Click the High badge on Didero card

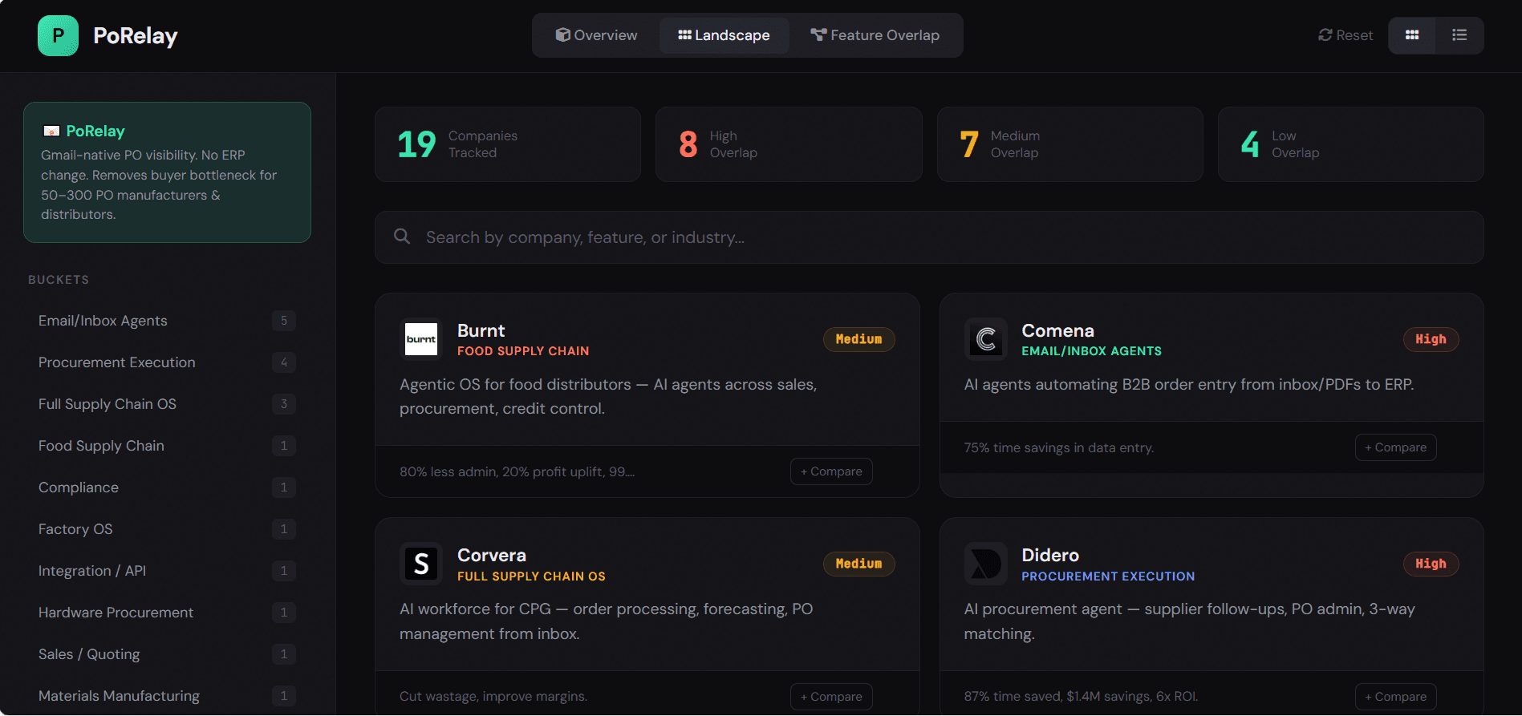click(x=1431, y=564)
